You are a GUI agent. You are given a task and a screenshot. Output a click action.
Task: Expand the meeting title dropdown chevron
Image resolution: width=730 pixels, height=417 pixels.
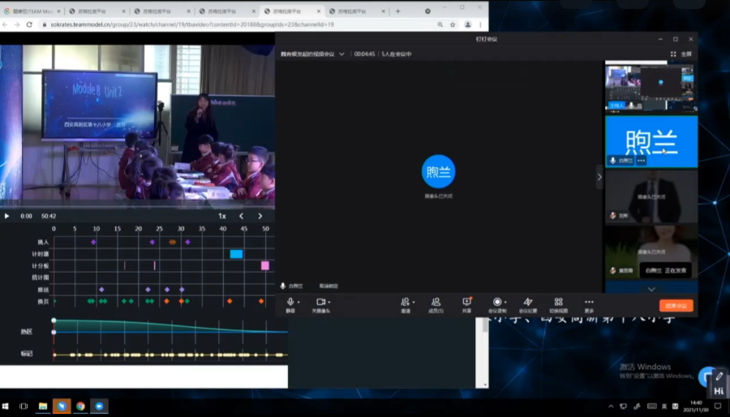pos(342,54)
